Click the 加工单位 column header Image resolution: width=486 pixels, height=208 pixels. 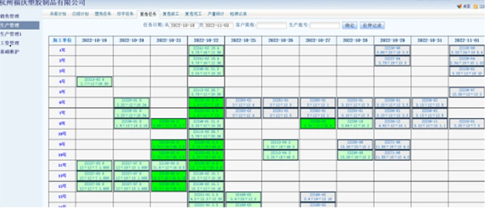pyautogui.click(x=62, y=41)
